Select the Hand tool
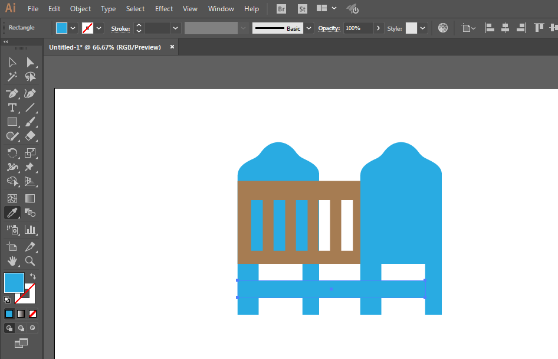The width and height of the screenshot is (558, 359). tap(12, 261)
